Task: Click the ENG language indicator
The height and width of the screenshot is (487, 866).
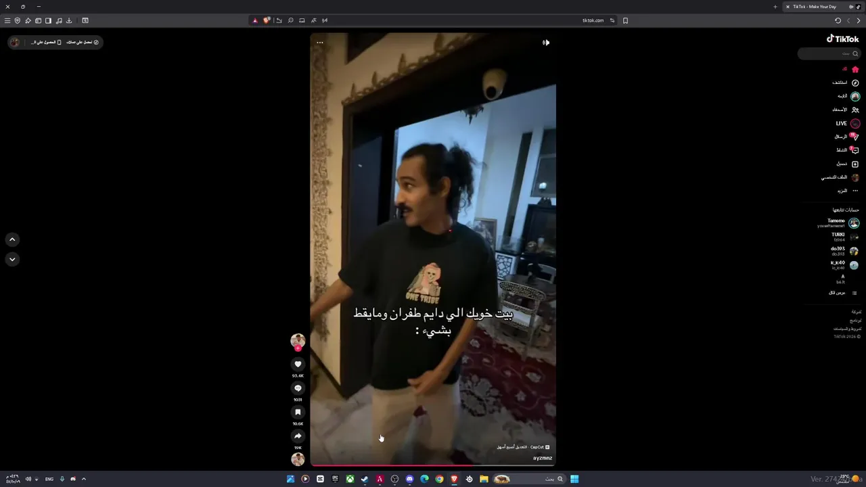Action: 49,479
